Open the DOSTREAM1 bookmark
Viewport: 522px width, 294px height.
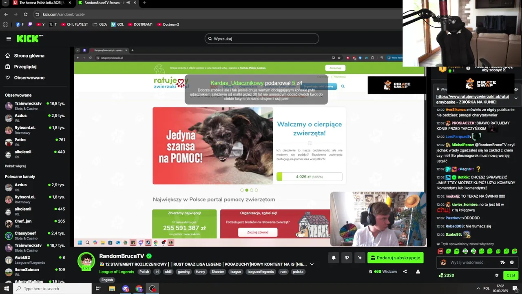[140, 24]
